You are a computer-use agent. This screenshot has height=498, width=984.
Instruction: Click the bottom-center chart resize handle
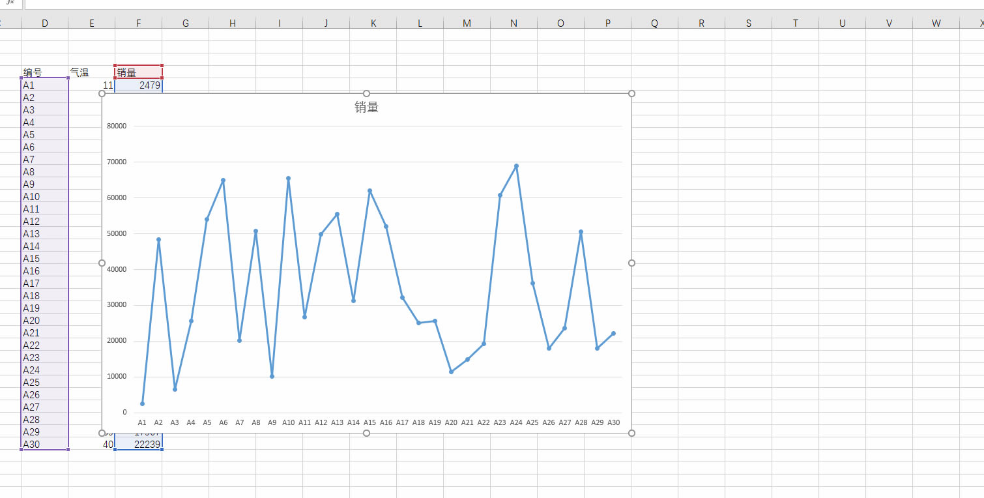pos(366,433)
